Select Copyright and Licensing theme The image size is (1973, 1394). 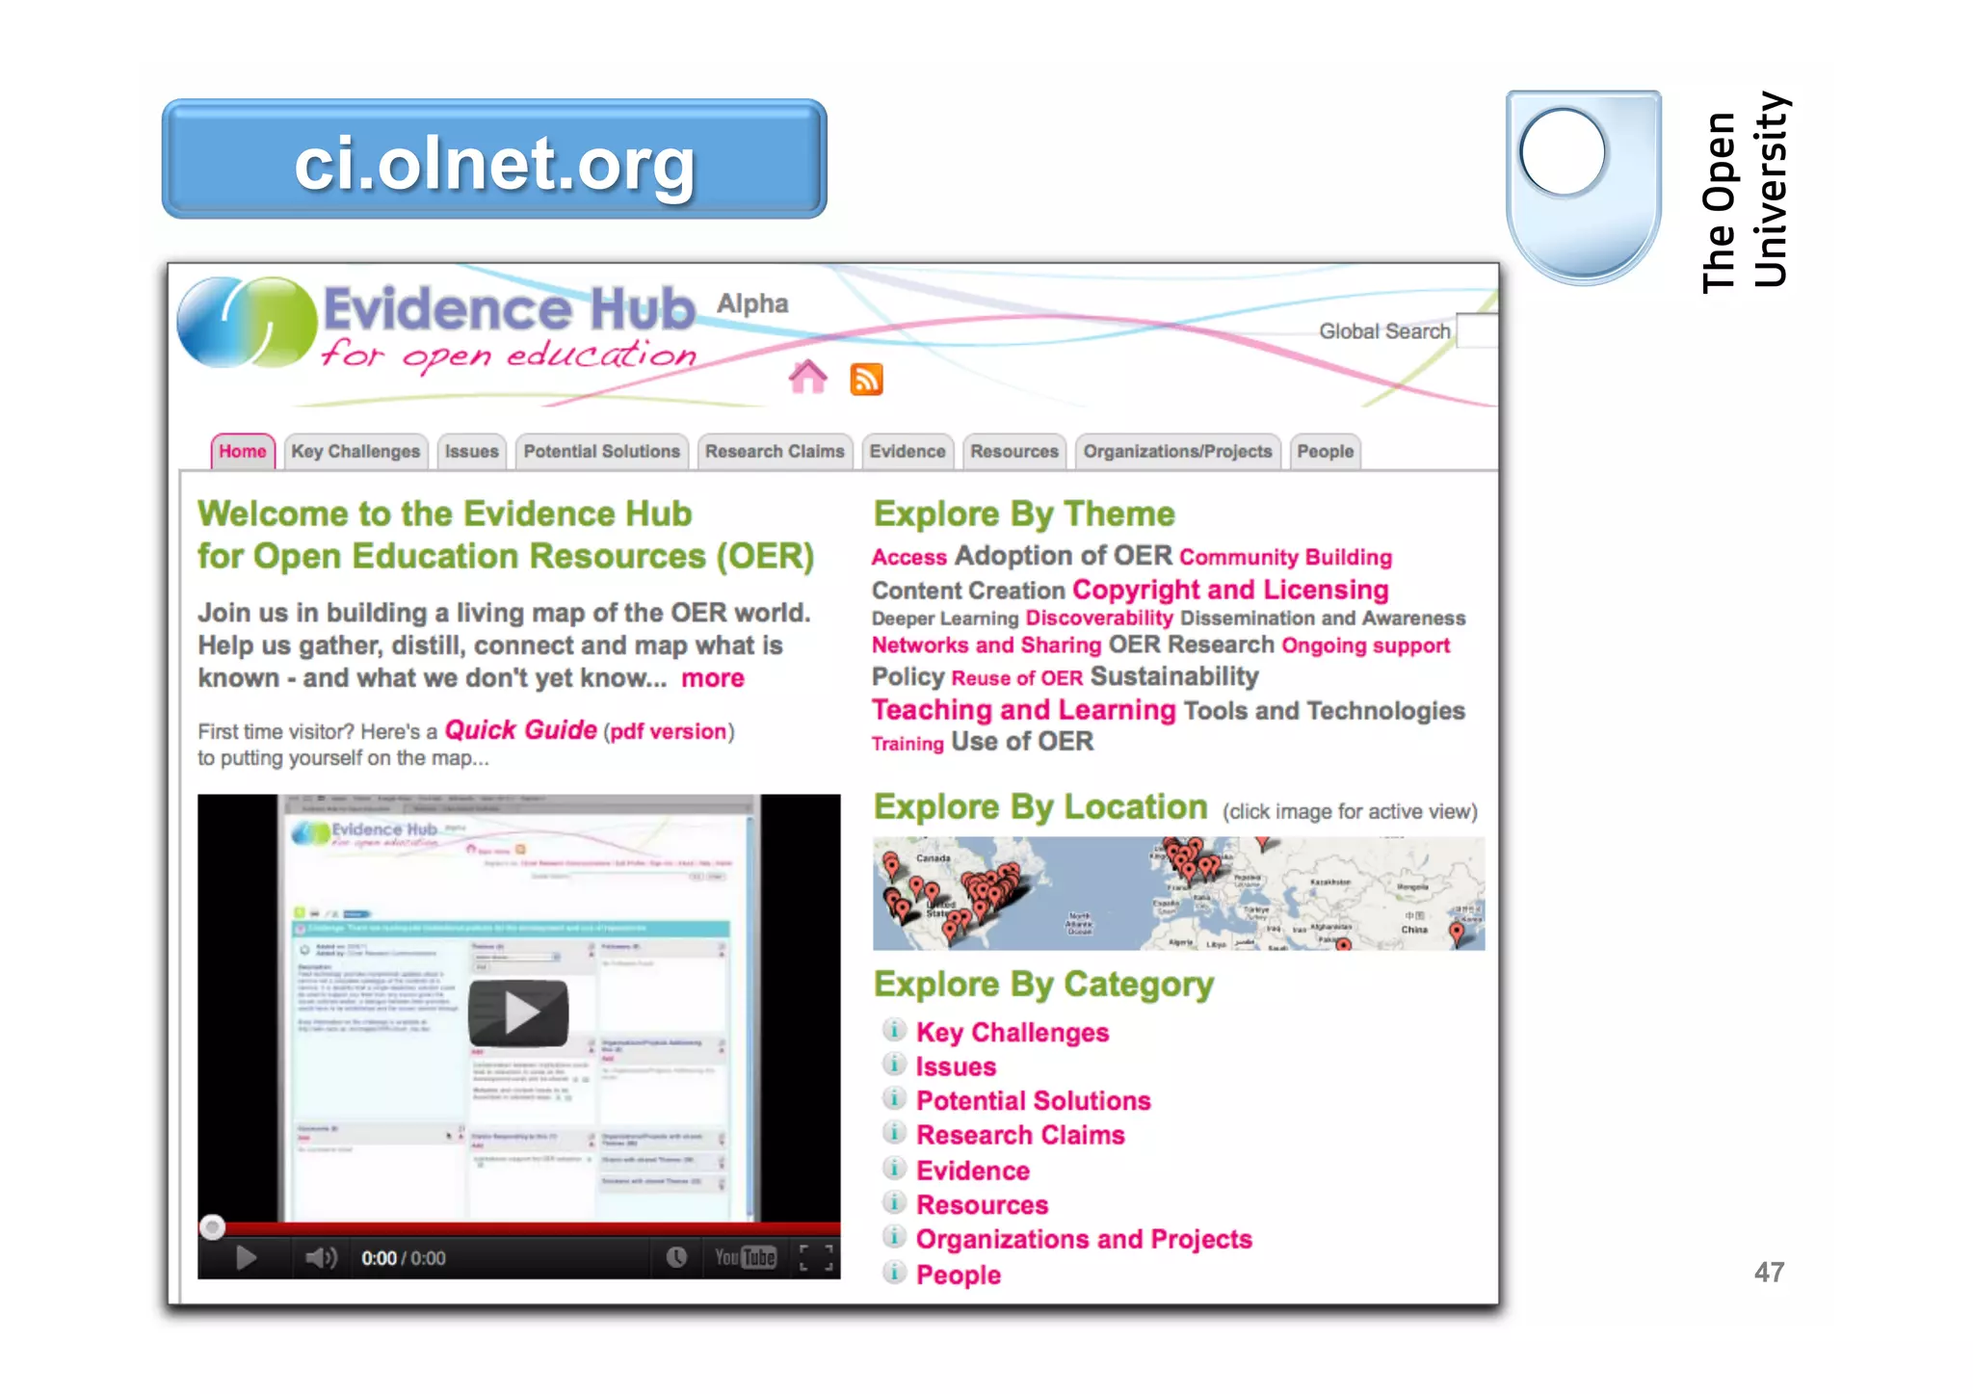[x=1230, y=590]
